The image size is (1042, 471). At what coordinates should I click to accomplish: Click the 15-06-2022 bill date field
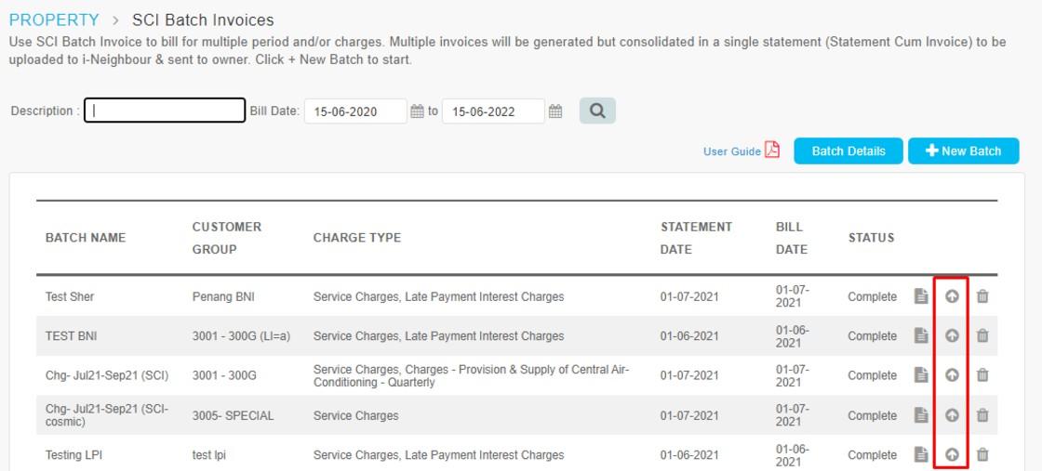(493, 111)
